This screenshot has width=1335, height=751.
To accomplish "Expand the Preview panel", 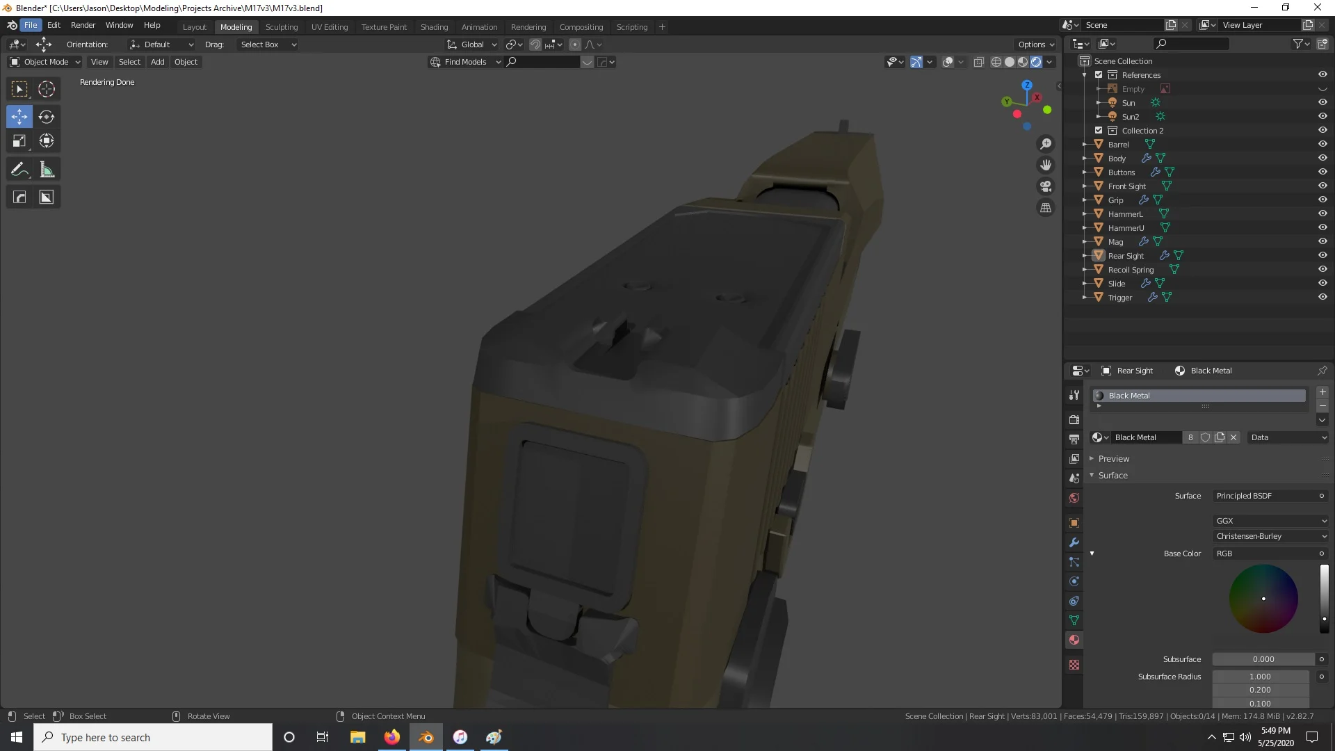I will (1113, 459).
